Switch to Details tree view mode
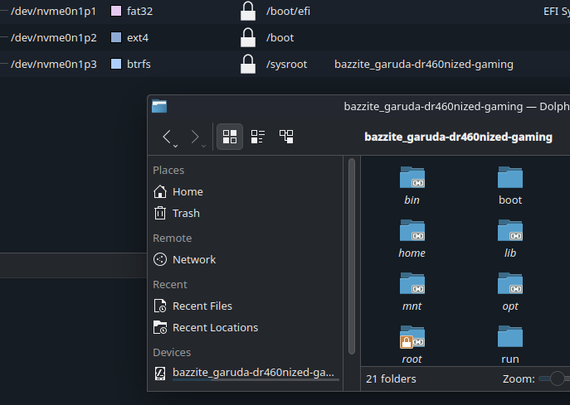The image size is (570, 405). pos(286,137)
